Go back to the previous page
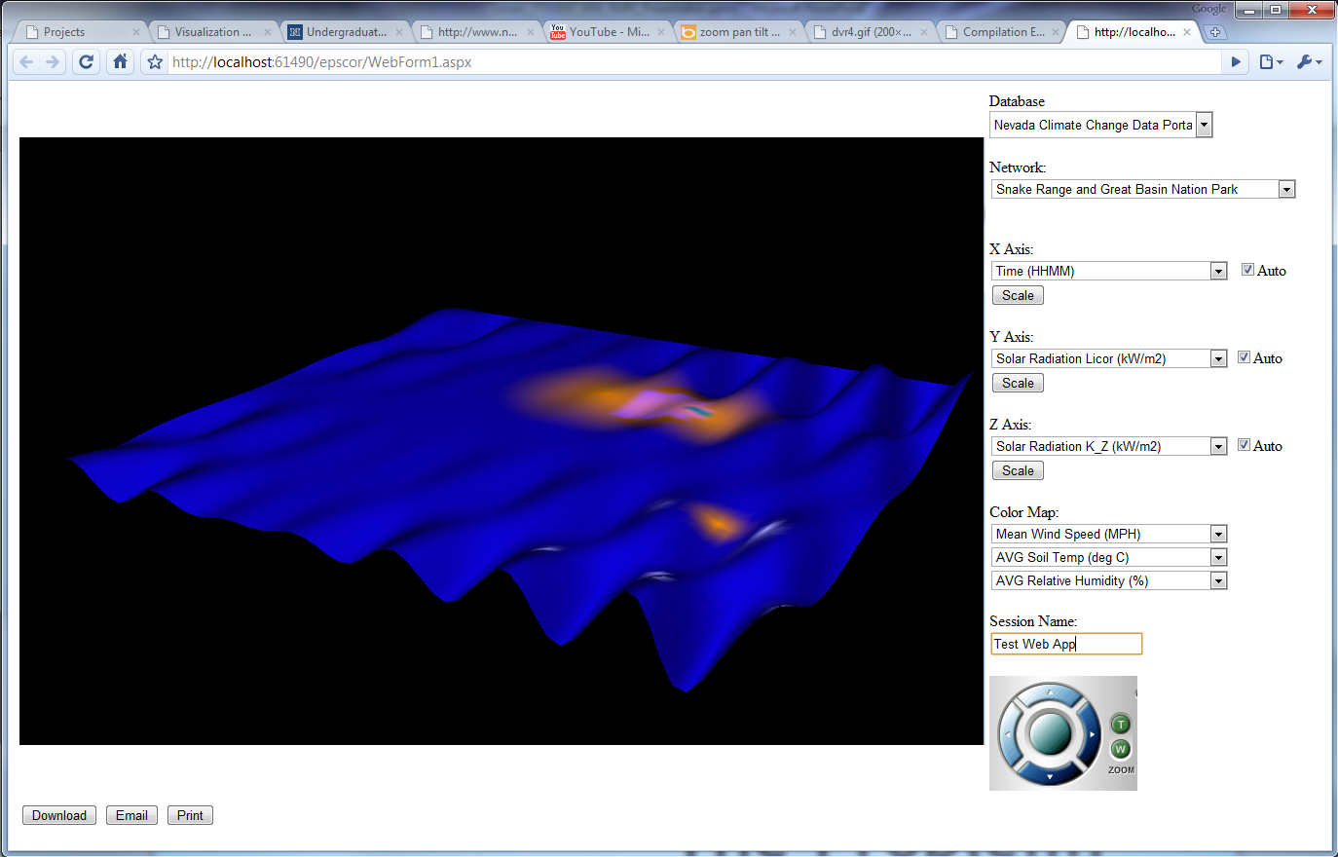The width and height of the screenshot is (1338, 857). click(x=26, y=62)
